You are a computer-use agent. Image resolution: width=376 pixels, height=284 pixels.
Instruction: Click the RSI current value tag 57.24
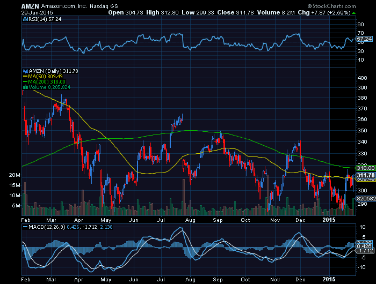[x=364, y=39]
